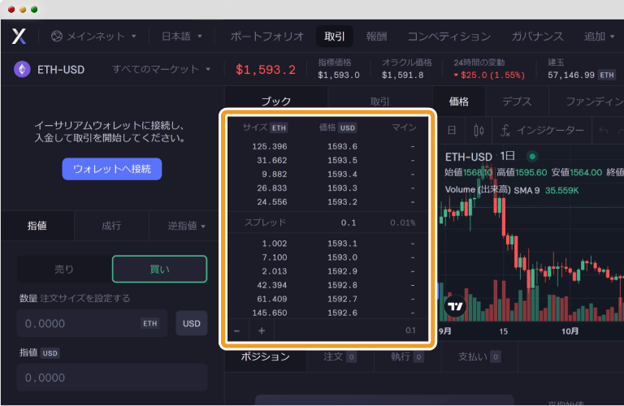Choose the 買い side toggle
Image resolution: width=624 pixels, height=406 pixels.
coord(159,270)
